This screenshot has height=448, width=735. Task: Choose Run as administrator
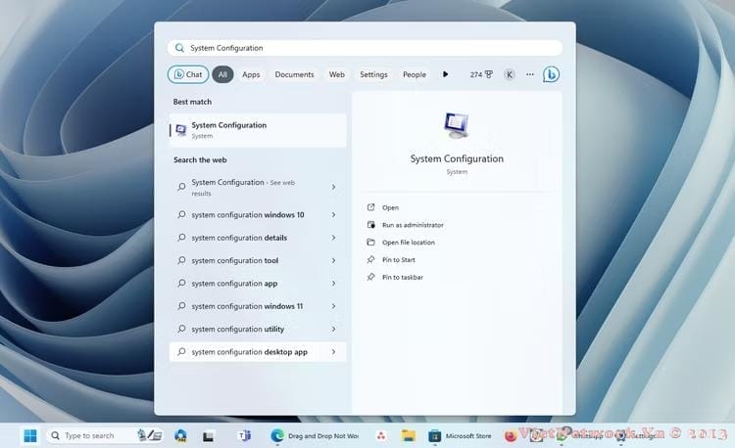point(413,225)
